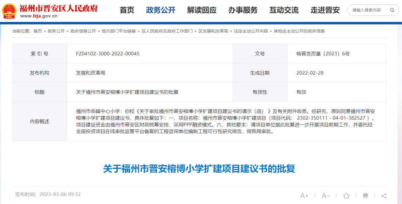Bookmark the page with the star icon
The width and height of the screenshot is (402, 204).
(x=346, y=195)
